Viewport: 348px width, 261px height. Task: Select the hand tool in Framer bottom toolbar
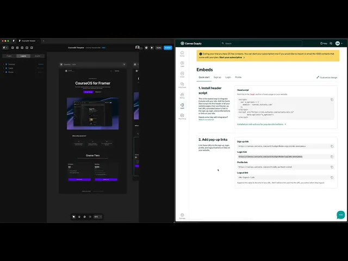tap(79, 216)
